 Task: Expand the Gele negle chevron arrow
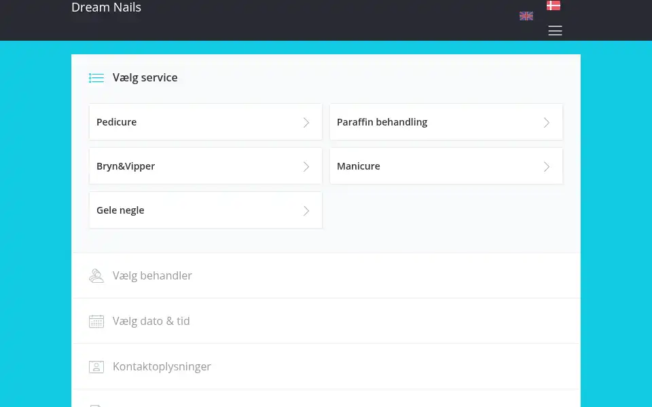pos(306,210)
